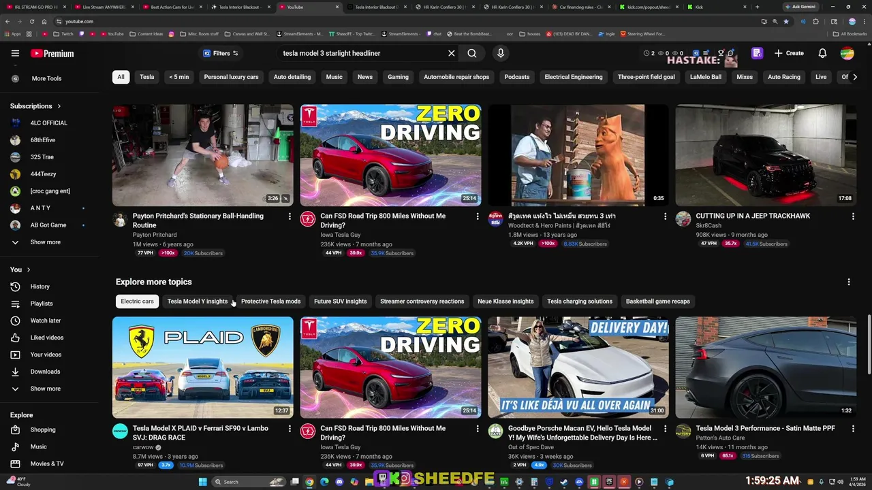Select the Auto detailing chip
The height and width of the screenshot is (490, 872).
292,77
